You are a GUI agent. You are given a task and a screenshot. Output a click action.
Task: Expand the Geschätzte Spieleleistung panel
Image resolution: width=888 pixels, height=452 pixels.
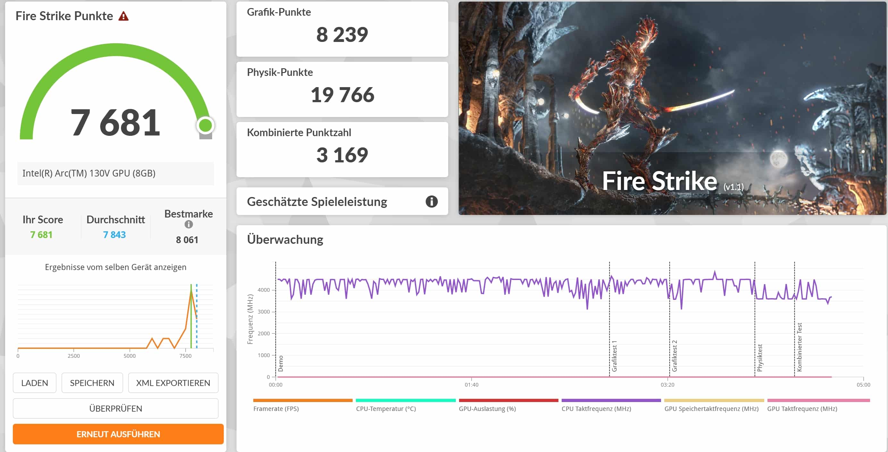[317, 201]
